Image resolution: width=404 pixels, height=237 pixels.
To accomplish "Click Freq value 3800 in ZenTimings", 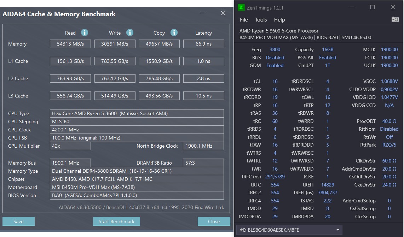I will click(x=275, y=49).
